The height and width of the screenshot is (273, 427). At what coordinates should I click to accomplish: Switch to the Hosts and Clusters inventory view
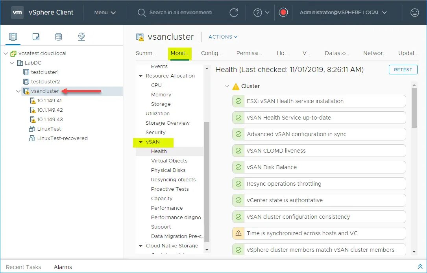pos(13,36)
